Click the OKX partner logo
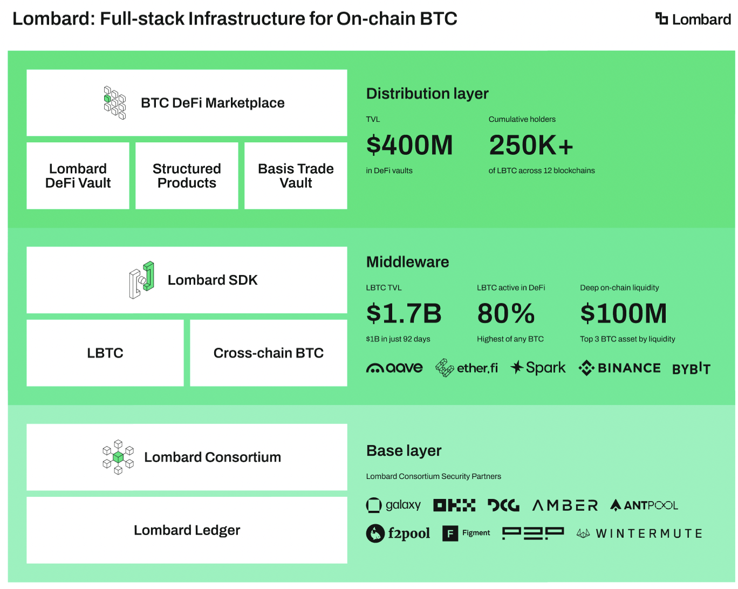738x589 pixels. [454, 505]
